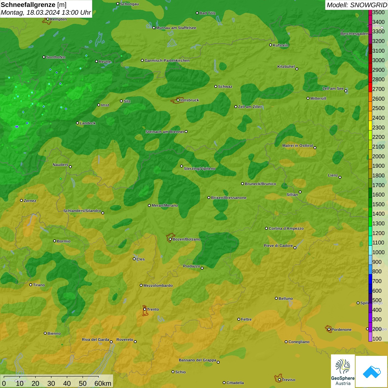Click the Kempten city marker
This screenshot has width=388, height=388.
point(48,19)
